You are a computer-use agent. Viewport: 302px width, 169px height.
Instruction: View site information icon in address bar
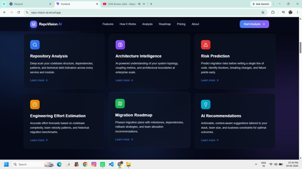27,12
